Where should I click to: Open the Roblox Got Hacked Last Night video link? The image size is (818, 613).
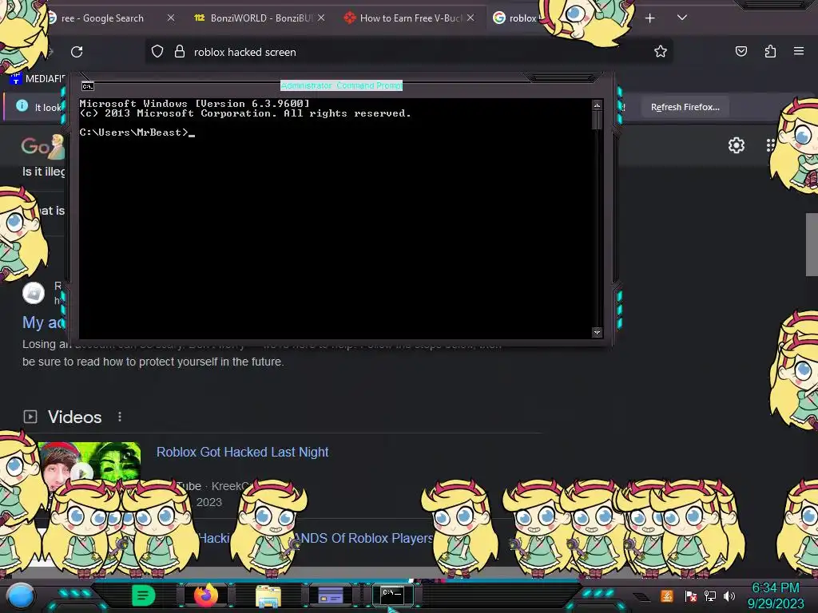click(x=242, y=452)
